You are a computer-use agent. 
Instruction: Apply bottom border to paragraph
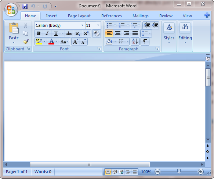(121, 42)
